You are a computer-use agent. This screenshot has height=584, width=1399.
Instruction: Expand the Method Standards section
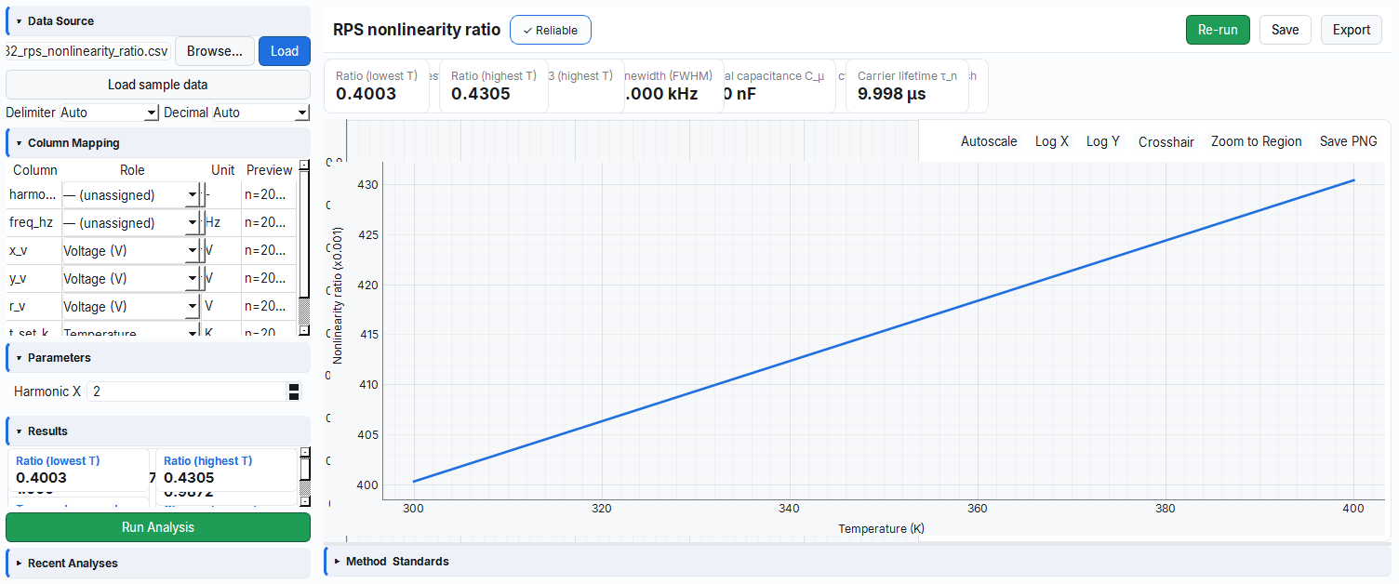pos(856,561)
